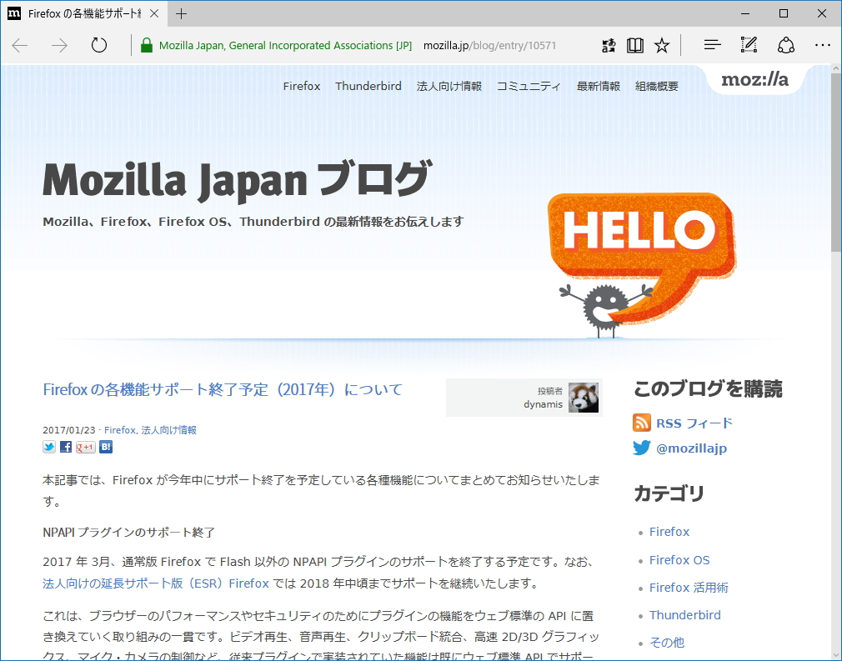Screen dimensions: 842x661
Task: Bookmark the article on Hatena
Action: 105,447
